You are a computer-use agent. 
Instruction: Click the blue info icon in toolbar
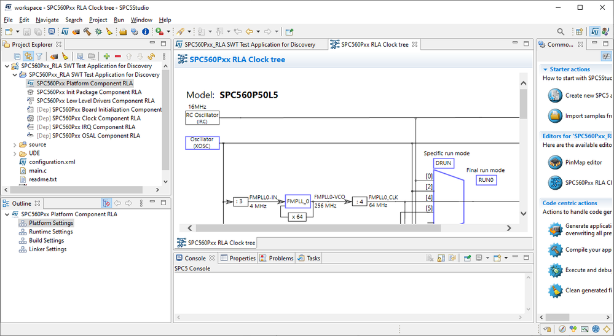[146, 31]
